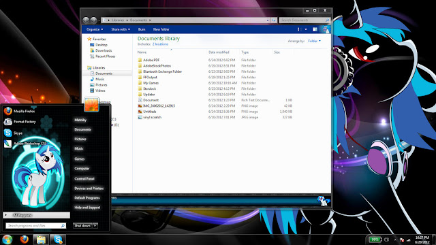
Task: Toggle the preview pane button
Action: tap(315, 29)
